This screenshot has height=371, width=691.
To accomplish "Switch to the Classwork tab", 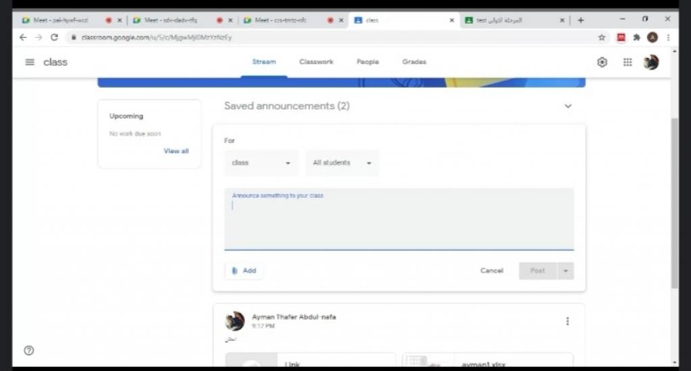I will click(x=316, y=62).
